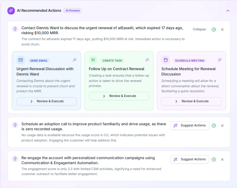Image resolution: width=237 pixels, height=188 pixels.
Task: Dismiss the Dennis Ward renewal recommendation
Action: click(222, 29)
